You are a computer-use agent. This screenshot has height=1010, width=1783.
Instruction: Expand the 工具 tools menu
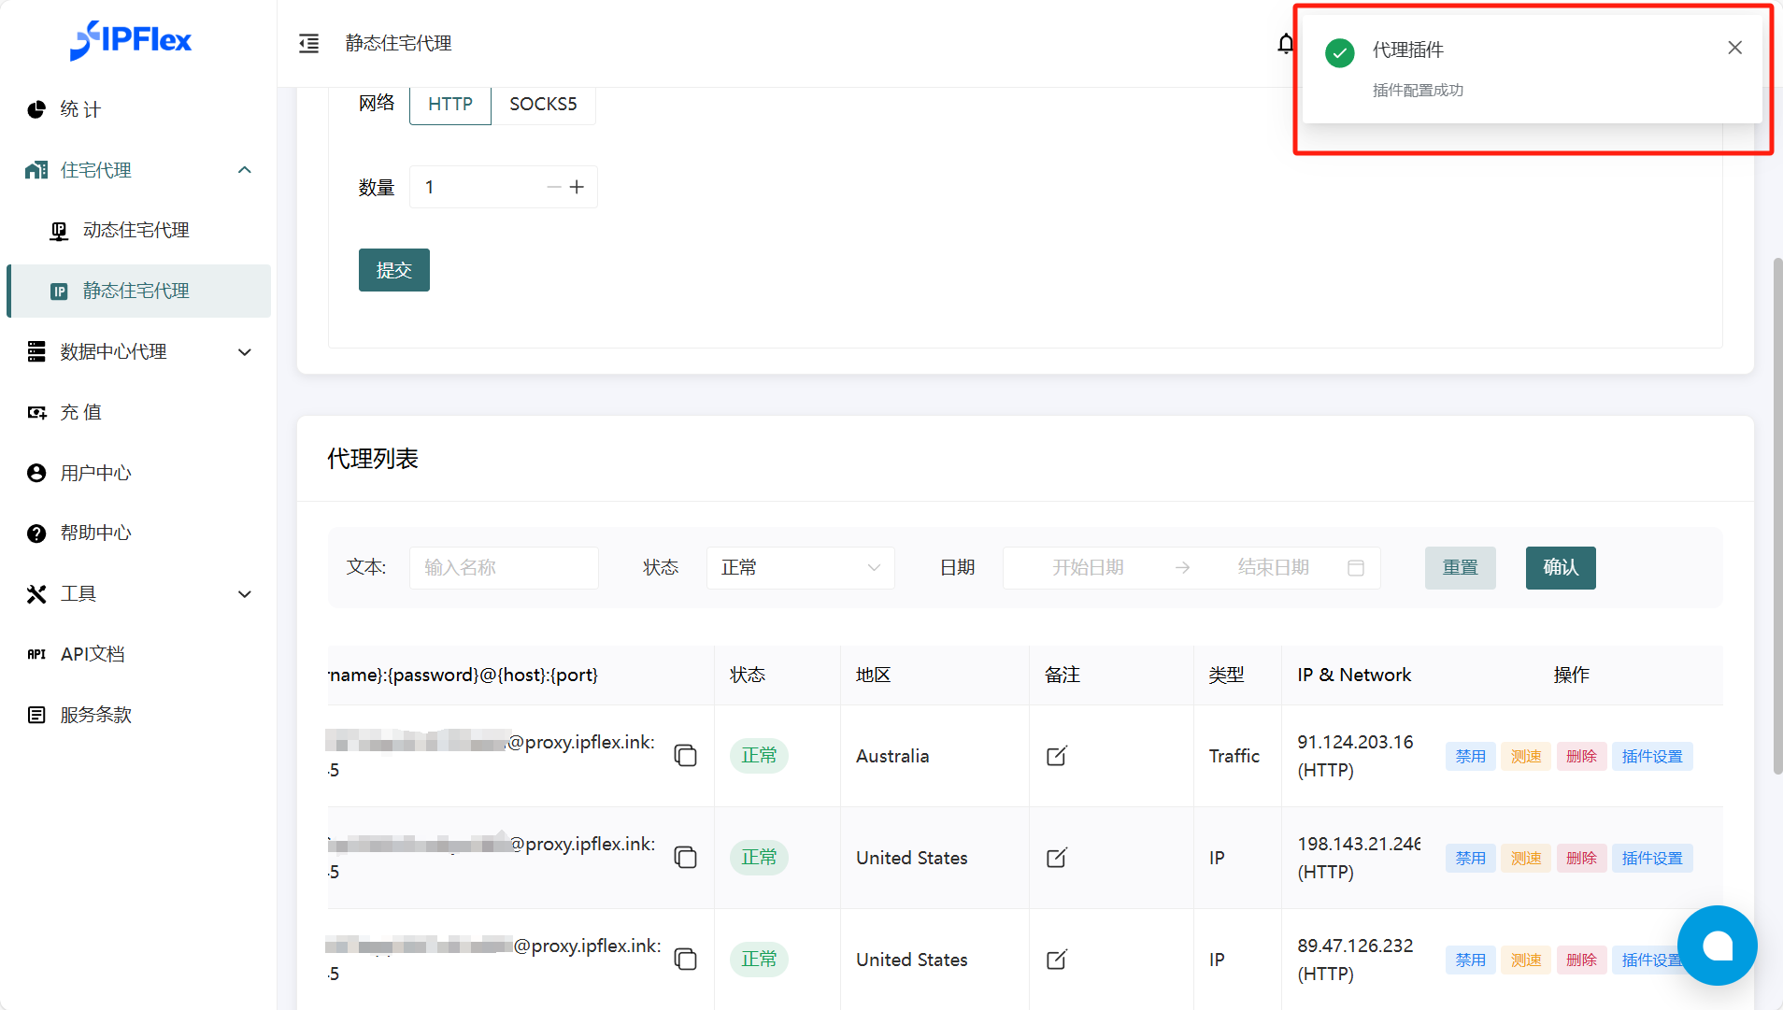(x=138, y=594)
